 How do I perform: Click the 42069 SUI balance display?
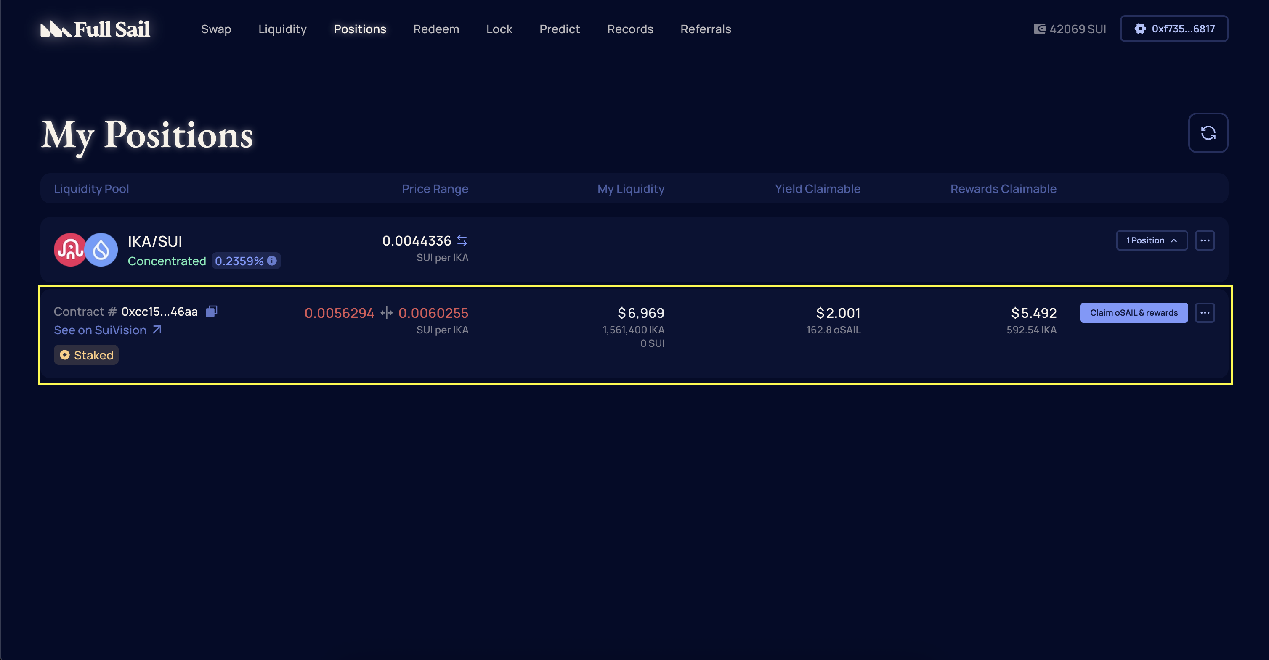click(1069, 29)
